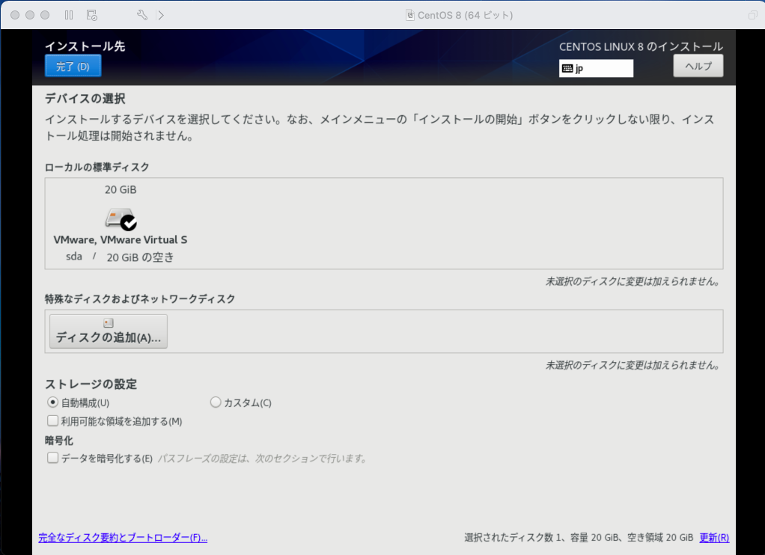Enable データを暗号化する encryption
The image size is (765, 555).
tap(52, 458)
